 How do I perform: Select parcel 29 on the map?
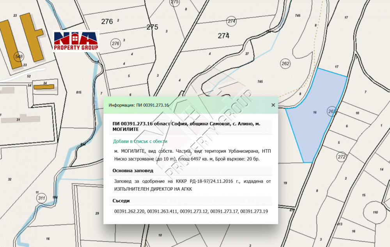pos(97,213)
